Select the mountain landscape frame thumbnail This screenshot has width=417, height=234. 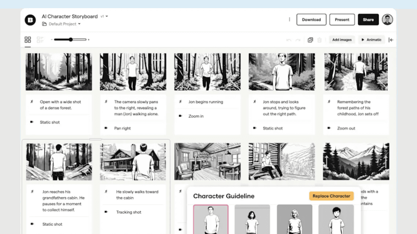356,162
